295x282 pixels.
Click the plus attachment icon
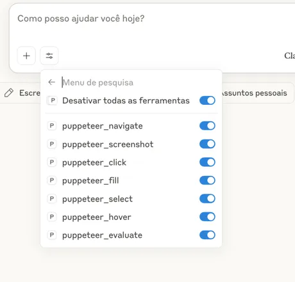pos(26,56)
